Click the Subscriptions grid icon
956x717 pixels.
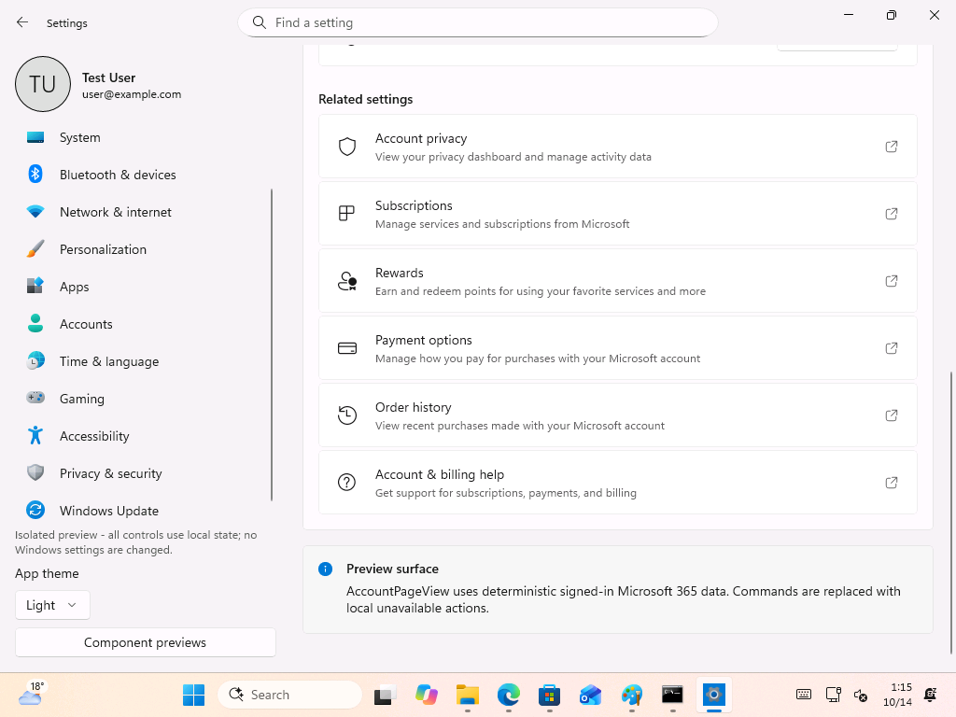point(346,214)
